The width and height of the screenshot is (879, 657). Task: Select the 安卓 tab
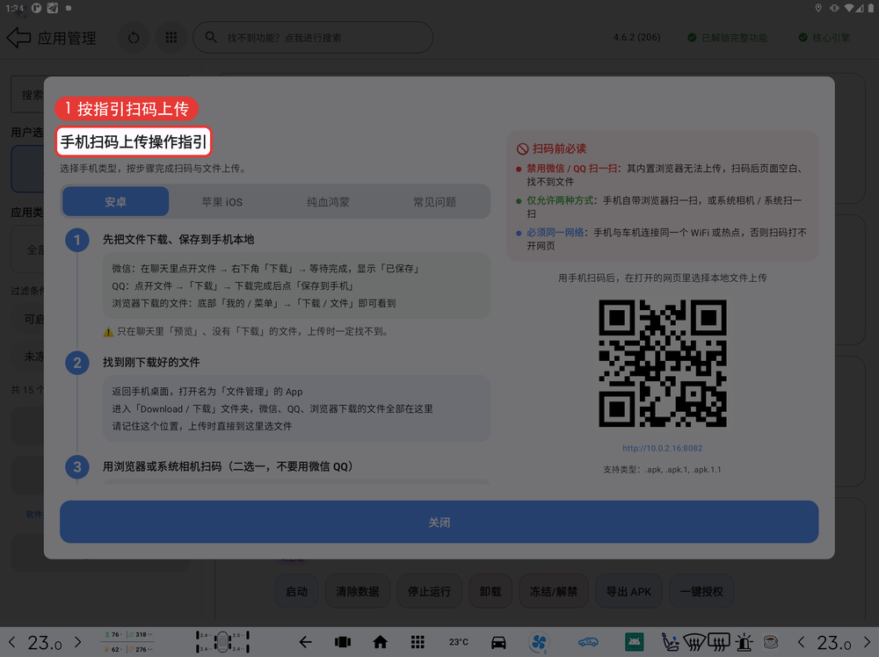pyautogui.click(x=115, y=202)
